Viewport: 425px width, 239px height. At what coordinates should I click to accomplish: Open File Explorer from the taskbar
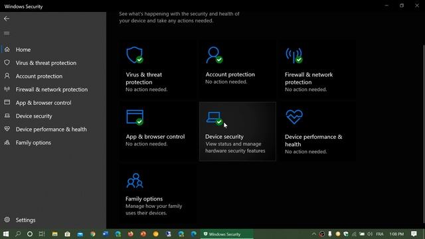[54, 234]
